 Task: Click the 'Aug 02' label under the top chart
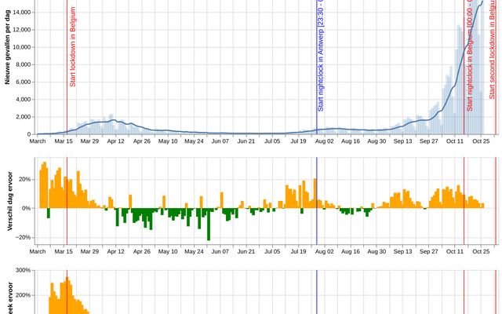point(324,142)
